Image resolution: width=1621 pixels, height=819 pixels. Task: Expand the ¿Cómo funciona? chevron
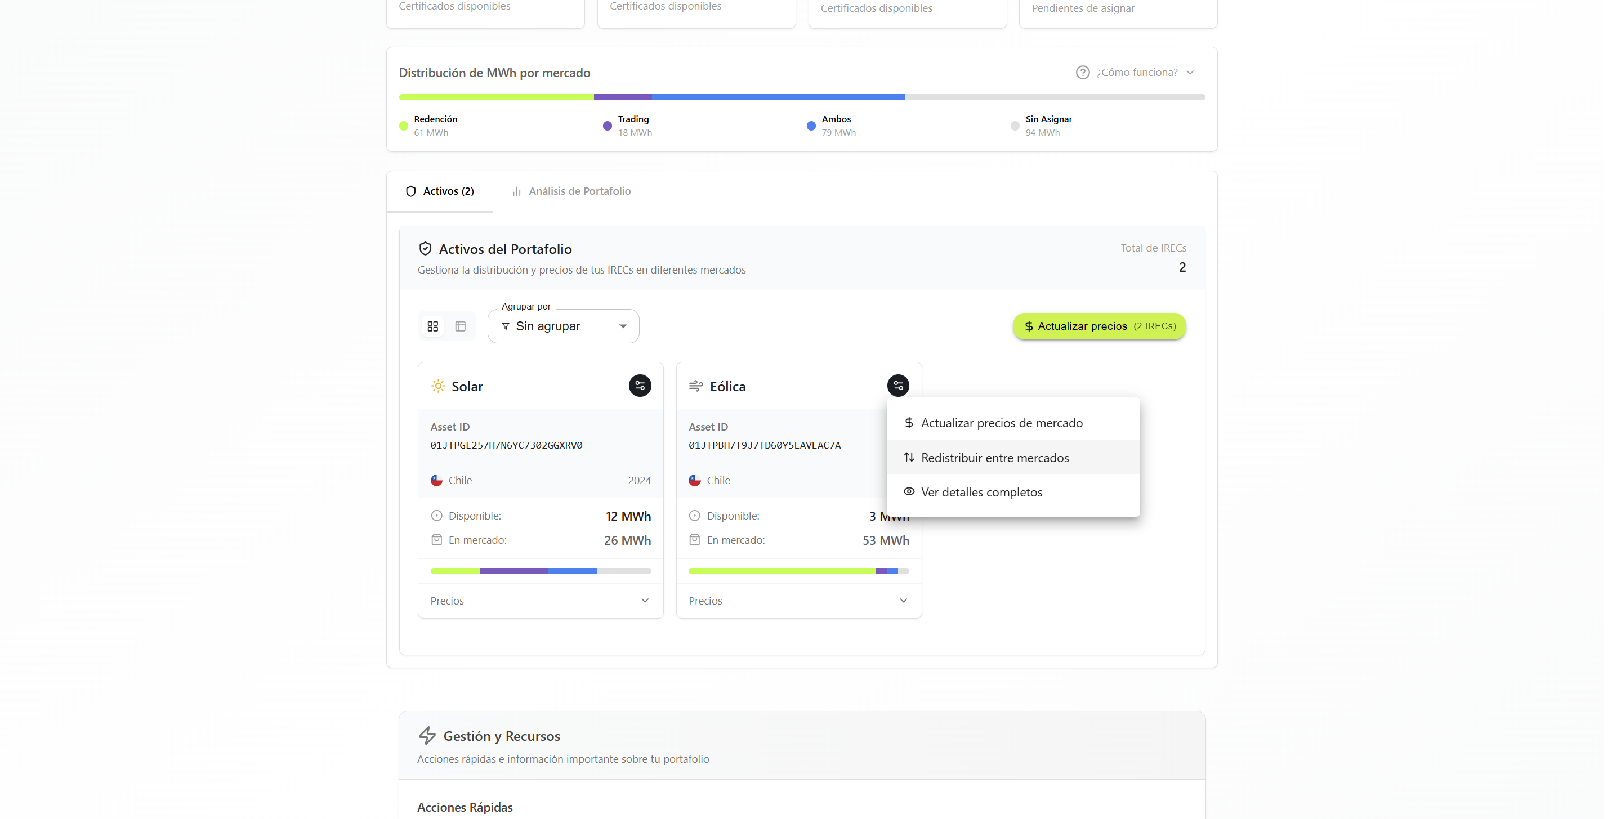tap(1190, 73)
